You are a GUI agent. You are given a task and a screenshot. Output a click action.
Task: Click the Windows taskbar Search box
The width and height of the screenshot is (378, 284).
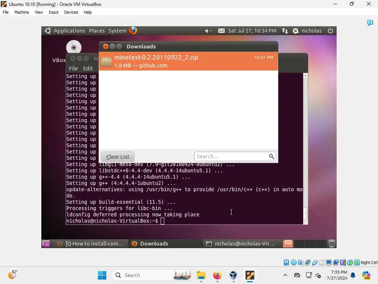(152, 275)
